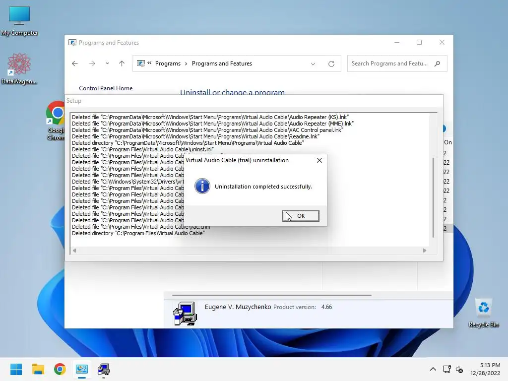Click log line deleting uninst.ini

click(x=143, y=149)
